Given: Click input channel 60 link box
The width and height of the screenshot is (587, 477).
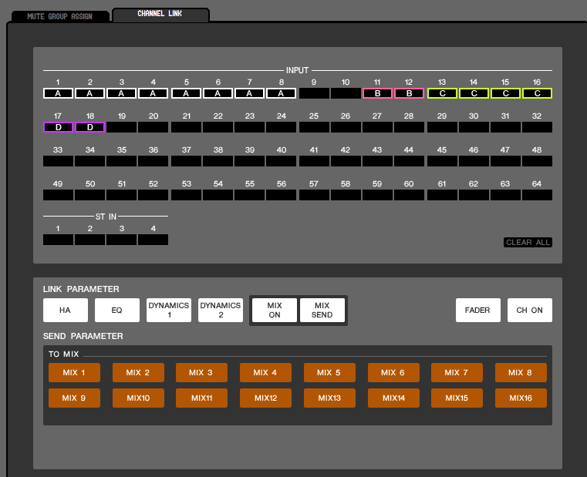Looking at the screenshot, I should click(x=409, y=195).
